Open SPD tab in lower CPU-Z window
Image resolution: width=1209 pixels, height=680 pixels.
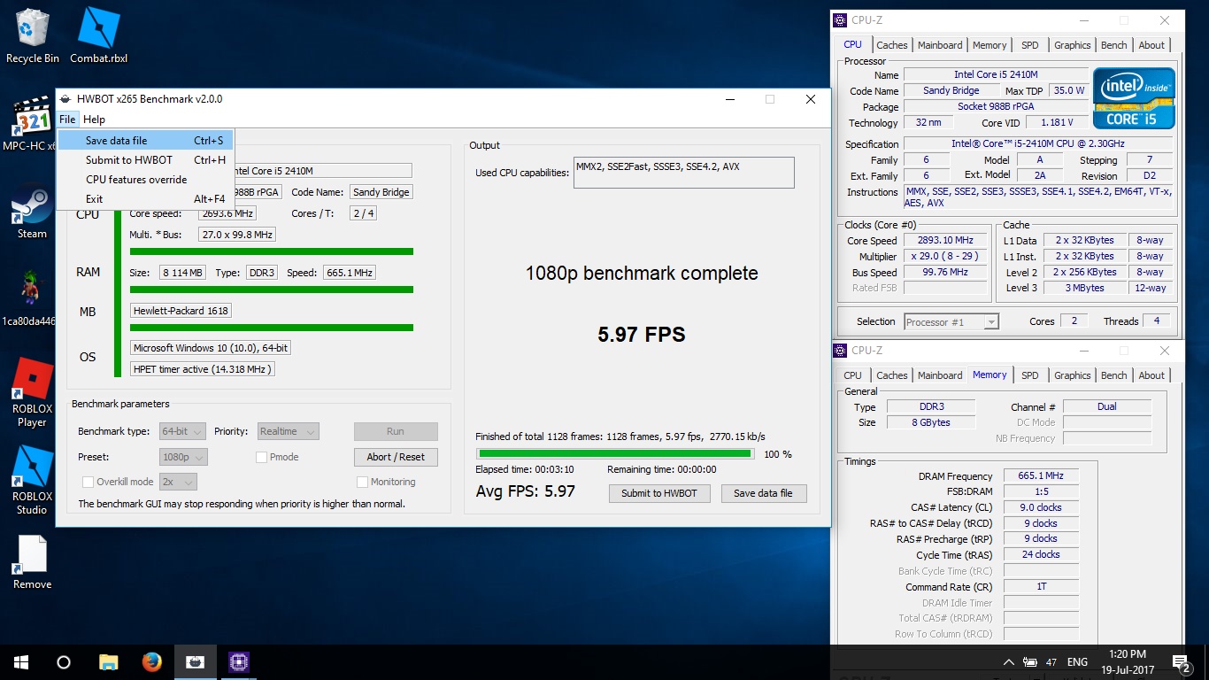[x=1030, y=375]
